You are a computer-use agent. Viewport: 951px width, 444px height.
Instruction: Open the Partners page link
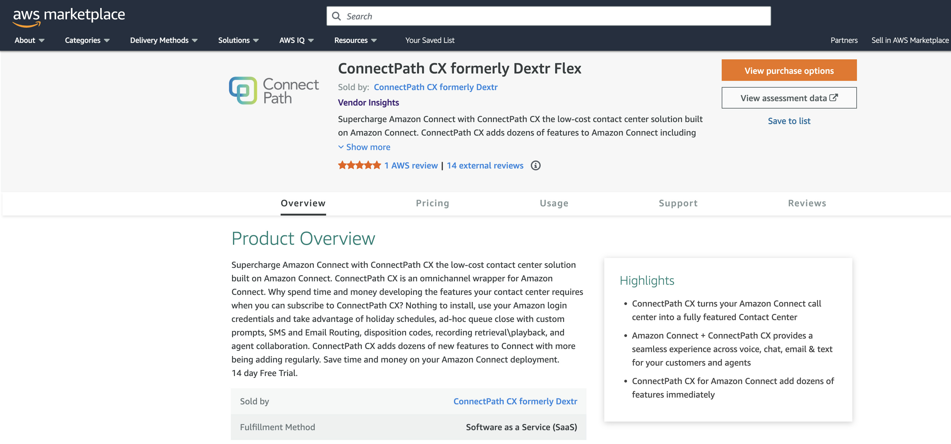[844, 40]
